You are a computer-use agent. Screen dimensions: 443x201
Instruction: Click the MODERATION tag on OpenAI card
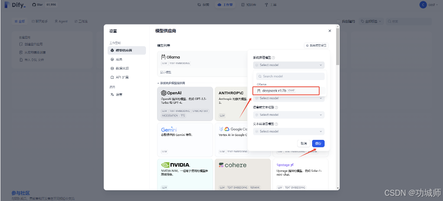[170, 116]
